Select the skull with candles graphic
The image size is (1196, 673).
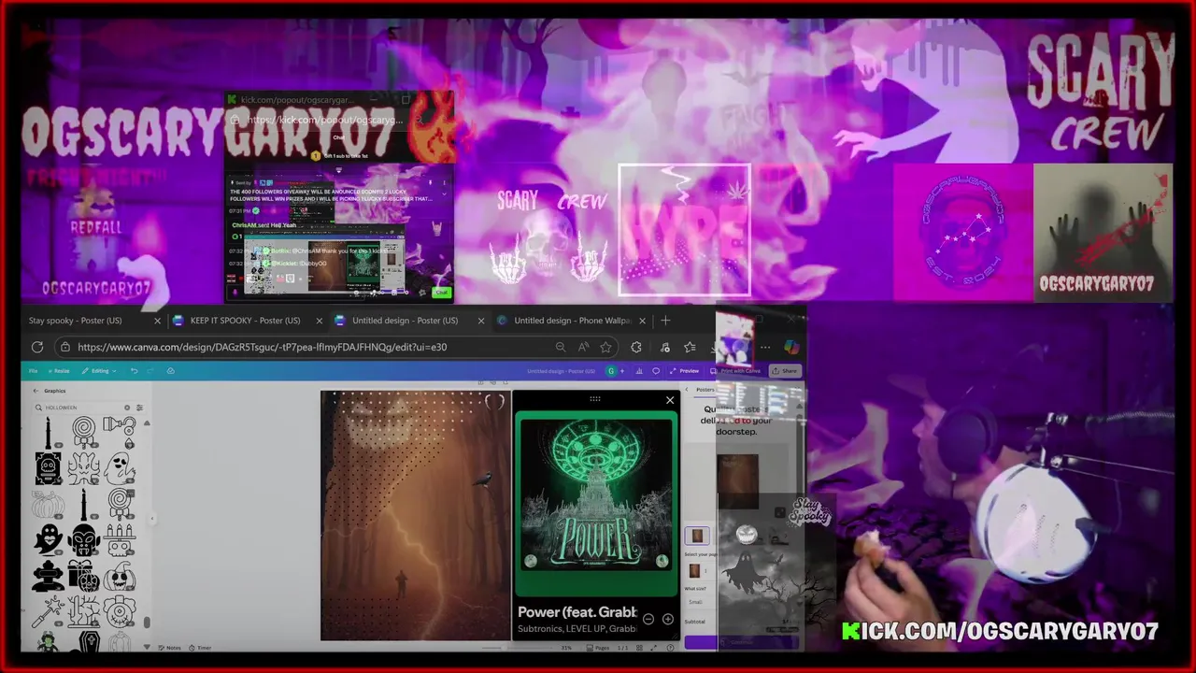point(120,539)
